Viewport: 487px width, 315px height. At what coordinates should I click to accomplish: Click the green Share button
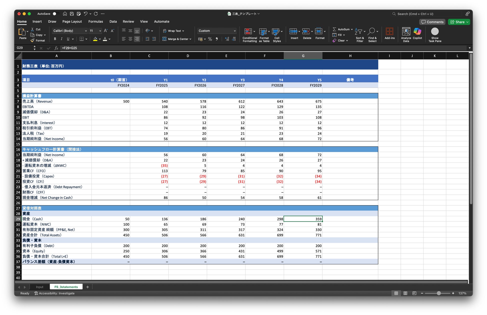[x=459, y=22]
